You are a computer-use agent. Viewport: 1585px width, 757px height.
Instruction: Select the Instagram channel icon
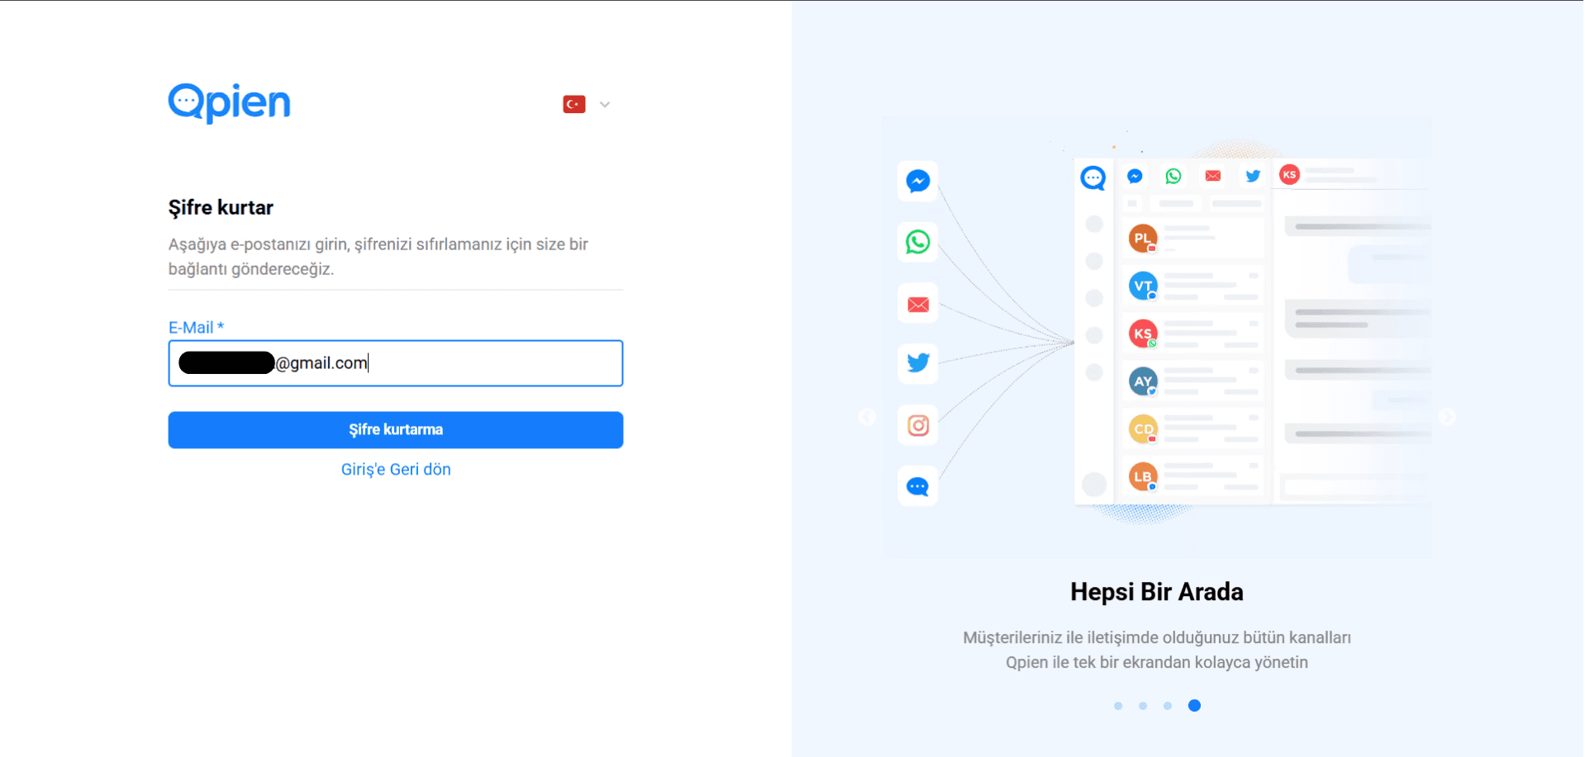(918, 425)
